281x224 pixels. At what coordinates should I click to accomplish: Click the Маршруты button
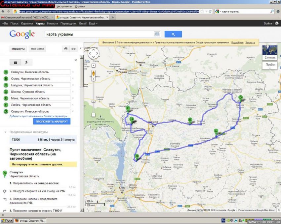18,49
